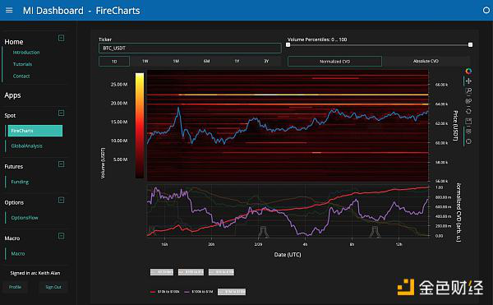Toggle the $100k to $1M legend series

tap(199, 292)
